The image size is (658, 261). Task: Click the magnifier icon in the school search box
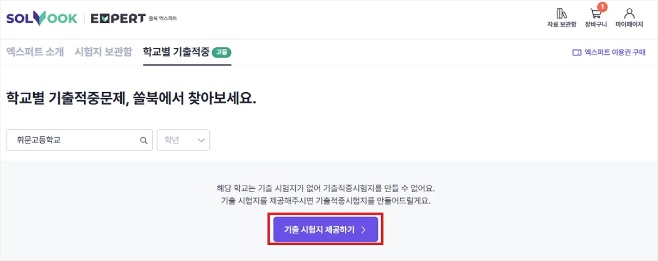[x=144, y=140]
